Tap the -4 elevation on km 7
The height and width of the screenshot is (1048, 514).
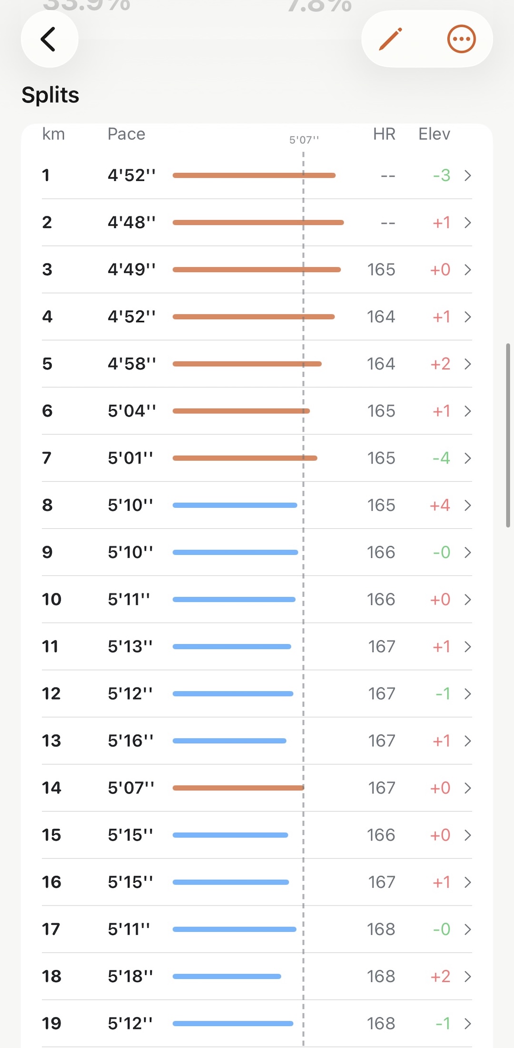click(x=441, y=458)
